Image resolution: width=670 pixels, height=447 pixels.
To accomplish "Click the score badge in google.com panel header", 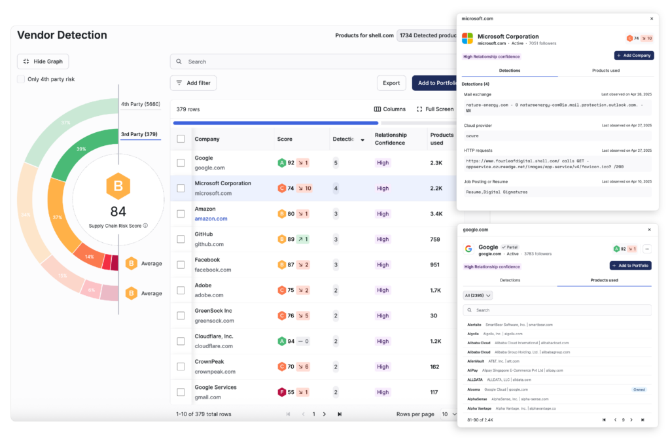I will 620,249.
